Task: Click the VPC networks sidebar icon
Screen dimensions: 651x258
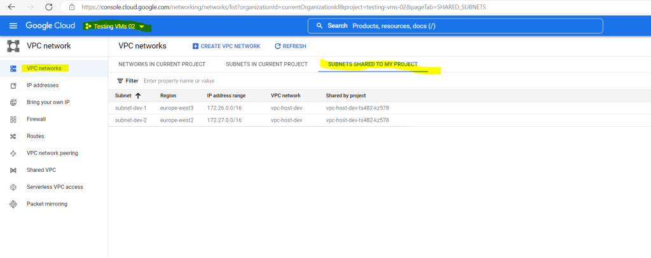Action: point(13,68)
